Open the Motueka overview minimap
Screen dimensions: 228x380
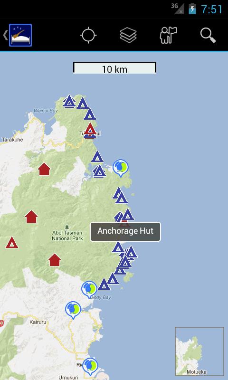pyautogui.click(x=199, y=351)
